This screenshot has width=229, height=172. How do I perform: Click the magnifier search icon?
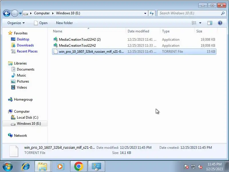click(223, 13)
